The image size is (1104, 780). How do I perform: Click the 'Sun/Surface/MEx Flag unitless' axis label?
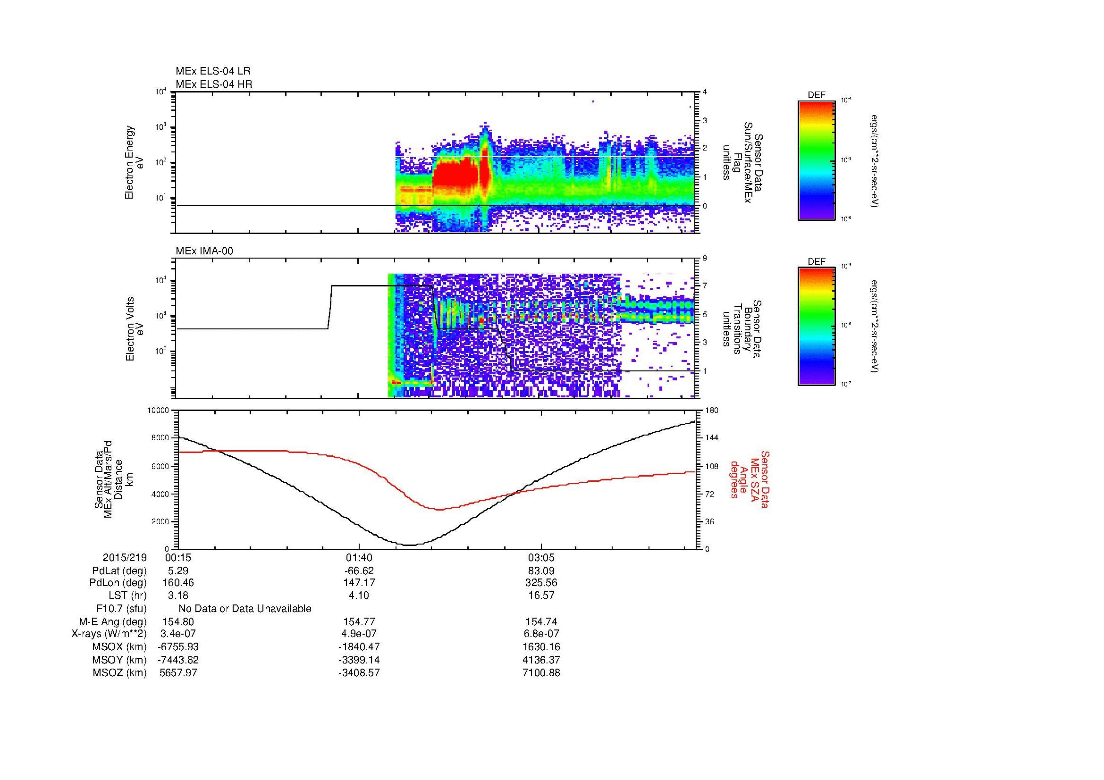[x=742, y=163]
